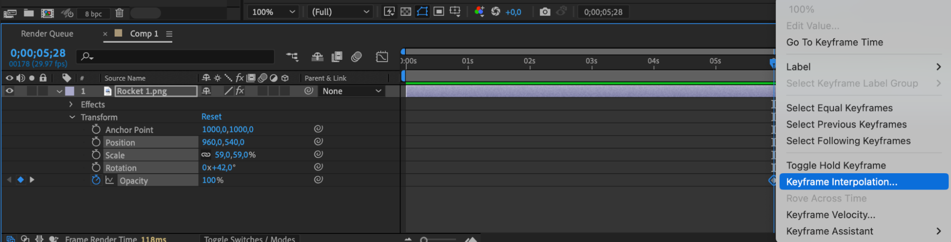
Task: Choose Go To Keyframe Time menu item
Action: click(834, 42)
